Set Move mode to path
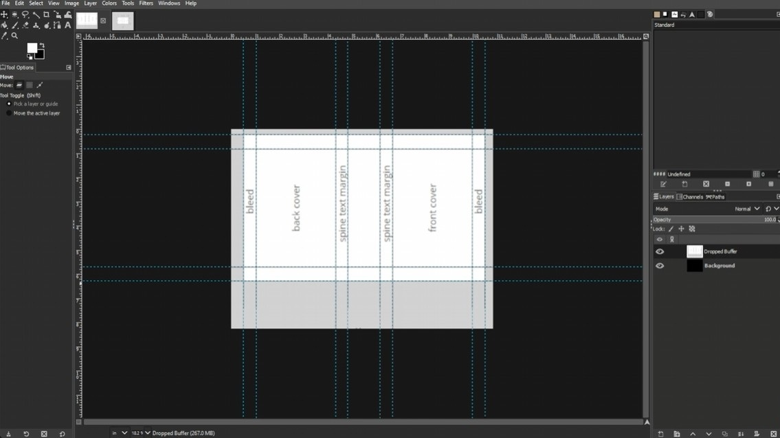 point(40,85)
